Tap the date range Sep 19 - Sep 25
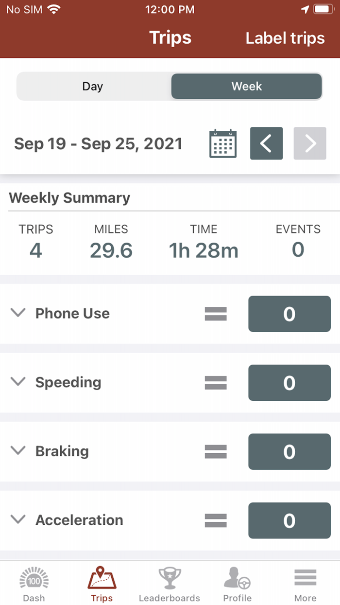 [x=98, y=143]
